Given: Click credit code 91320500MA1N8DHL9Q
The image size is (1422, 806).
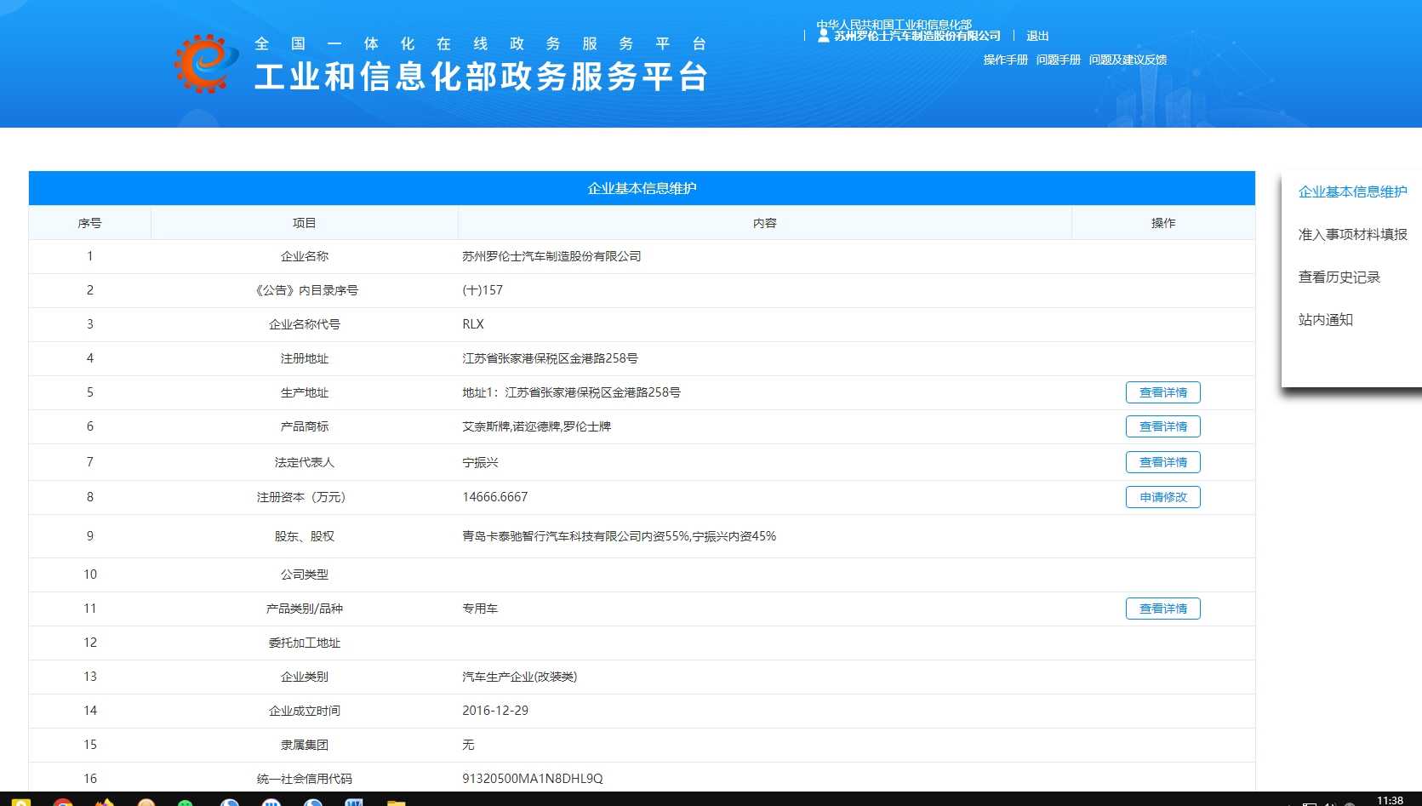Looking at the screenshot, I should 533,779.
